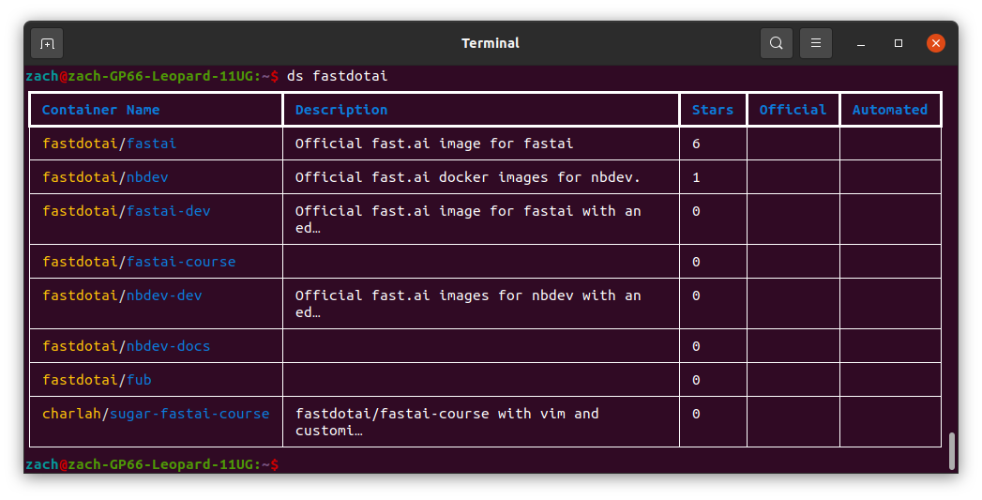Minimize the Terminal window

click(861, 43)
